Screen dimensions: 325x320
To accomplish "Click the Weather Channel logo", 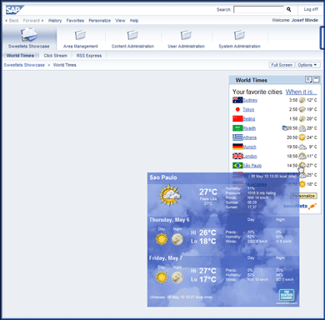I will (x=287, y=295).
